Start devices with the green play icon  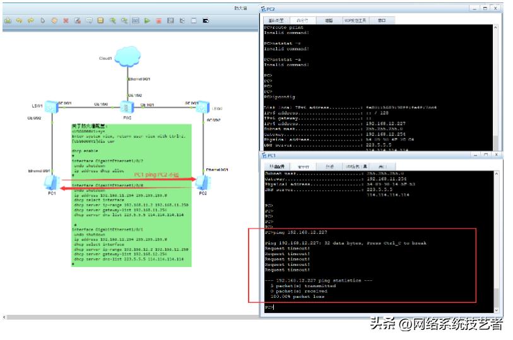pyautogui.click(x=147, y=21)
